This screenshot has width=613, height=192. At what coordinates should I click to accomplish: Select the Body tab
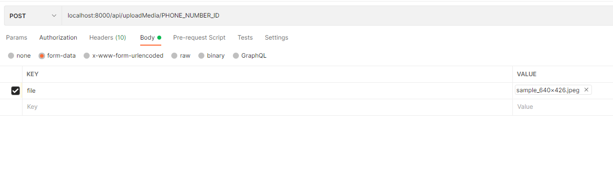150,38
